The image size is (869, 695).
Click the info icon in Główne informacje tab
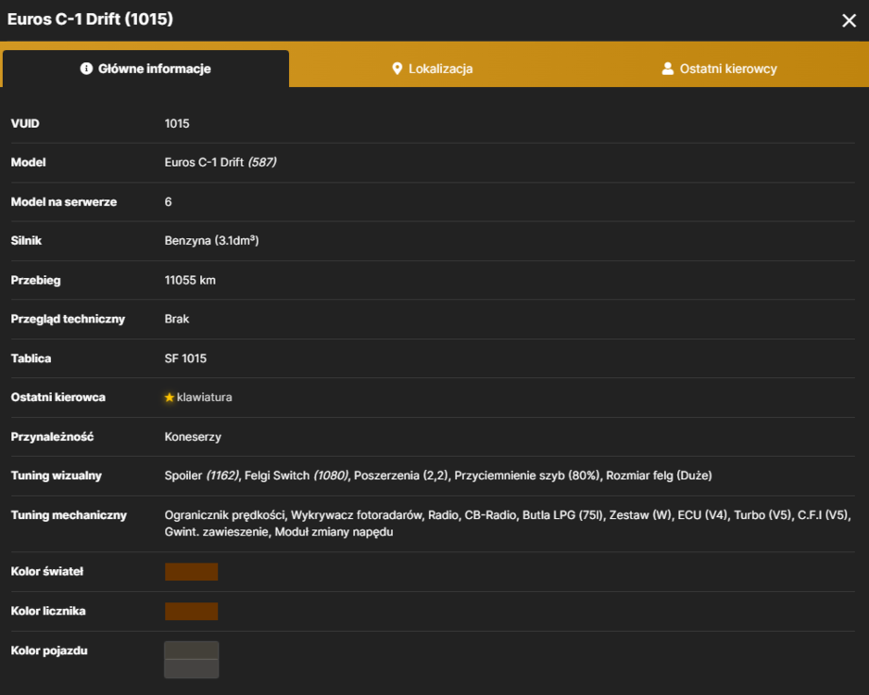click(86, 69)
